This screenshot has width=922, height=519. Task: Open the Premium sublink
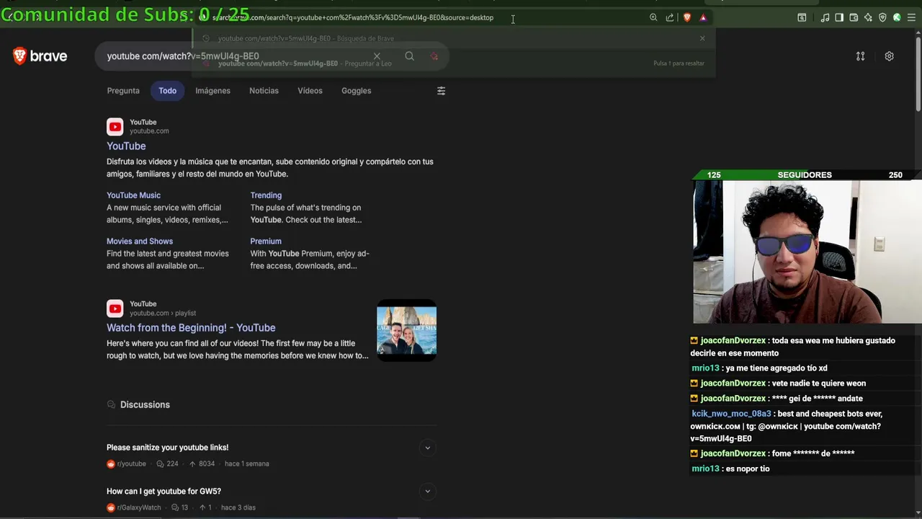pos(266,241)
